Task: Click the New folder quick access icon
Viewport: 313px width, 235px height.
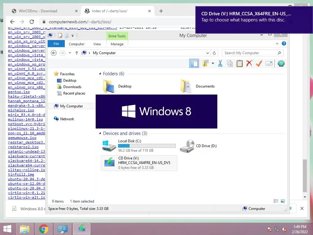Action: pyautogui.click(x=67, y=35)
